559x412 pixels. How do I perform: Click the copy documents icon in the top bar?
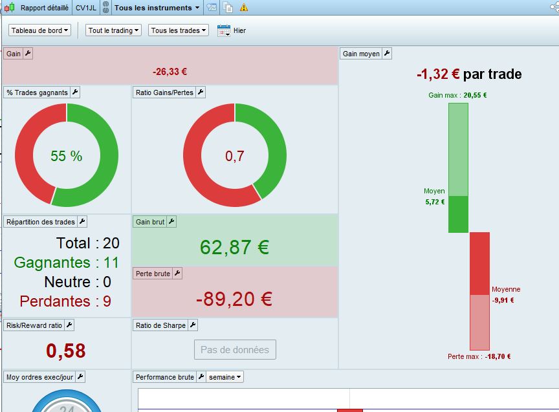coord(228,8)
